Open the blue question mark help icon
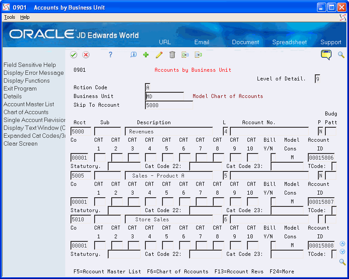 110,55
